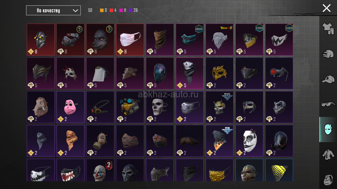Open the jacket category in sidebar
The image size is (337, 189).
pos(328,154)
